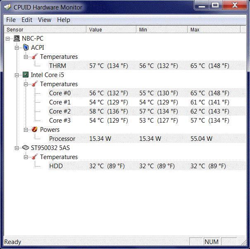Screen dimensions: 250x249
Task: Select the Core #2 row
Action: 147,111
